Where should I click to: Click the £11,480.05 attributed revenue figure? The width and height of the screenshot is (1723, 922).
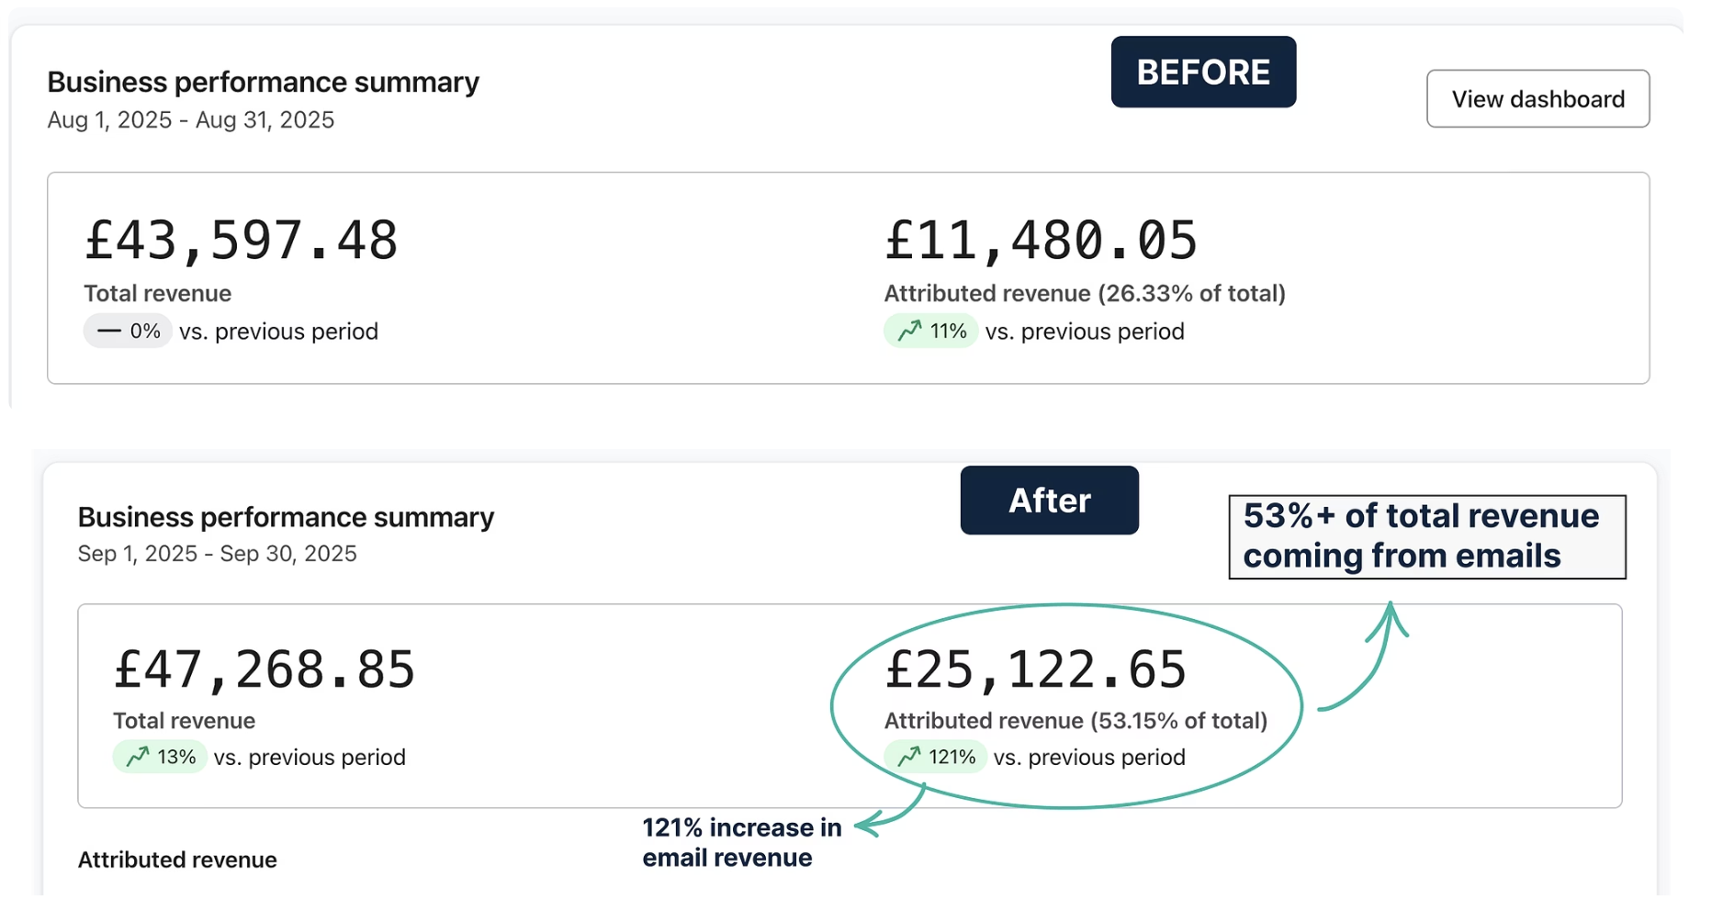[1041, 241]
